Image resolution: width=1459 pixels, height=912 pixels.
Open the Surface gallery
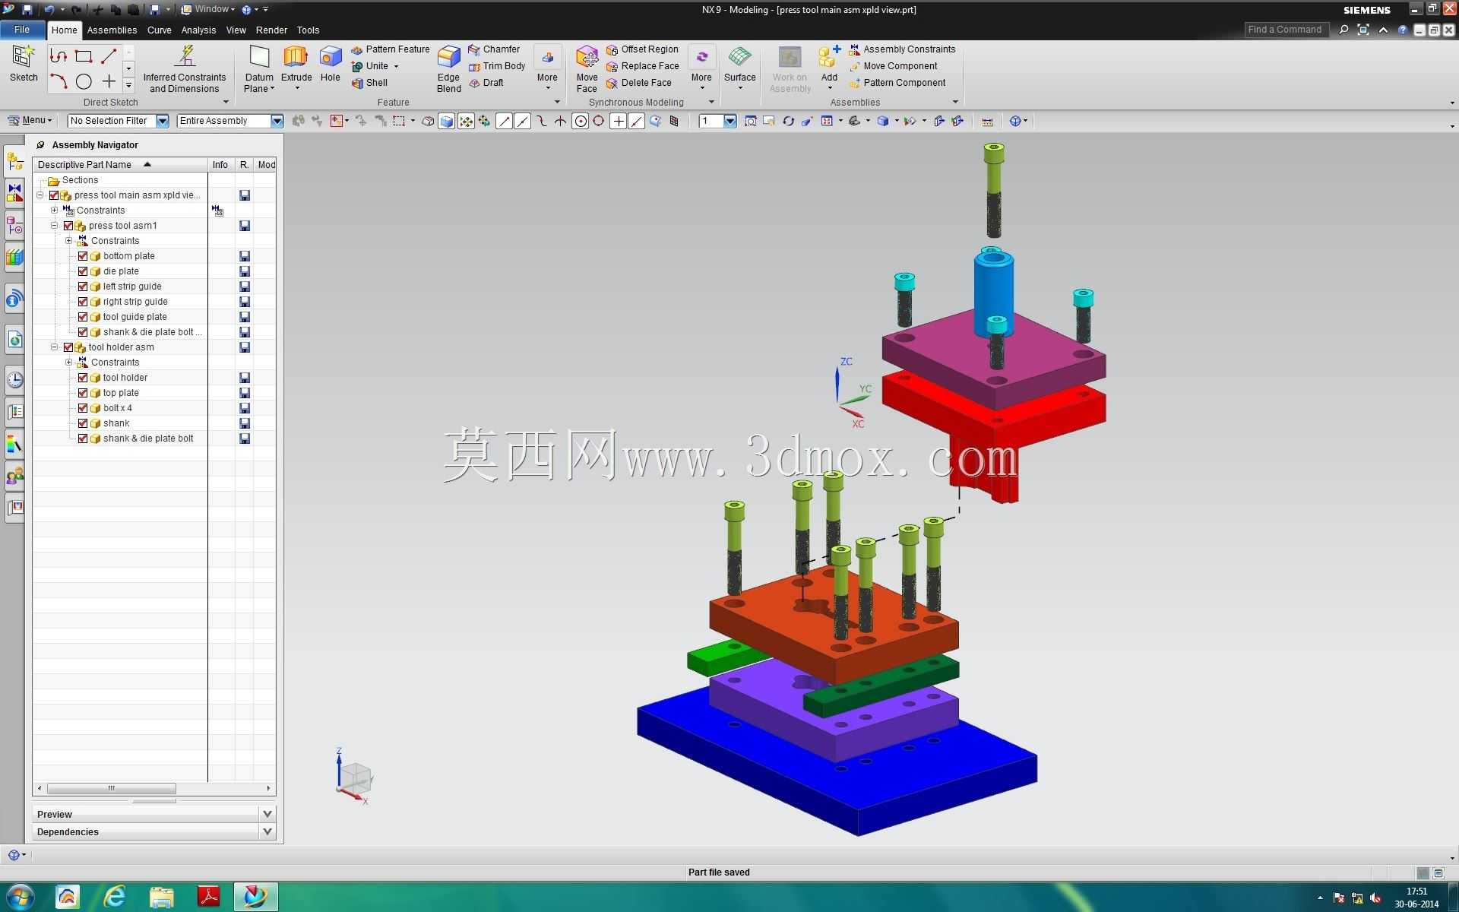tap(739, 68)
